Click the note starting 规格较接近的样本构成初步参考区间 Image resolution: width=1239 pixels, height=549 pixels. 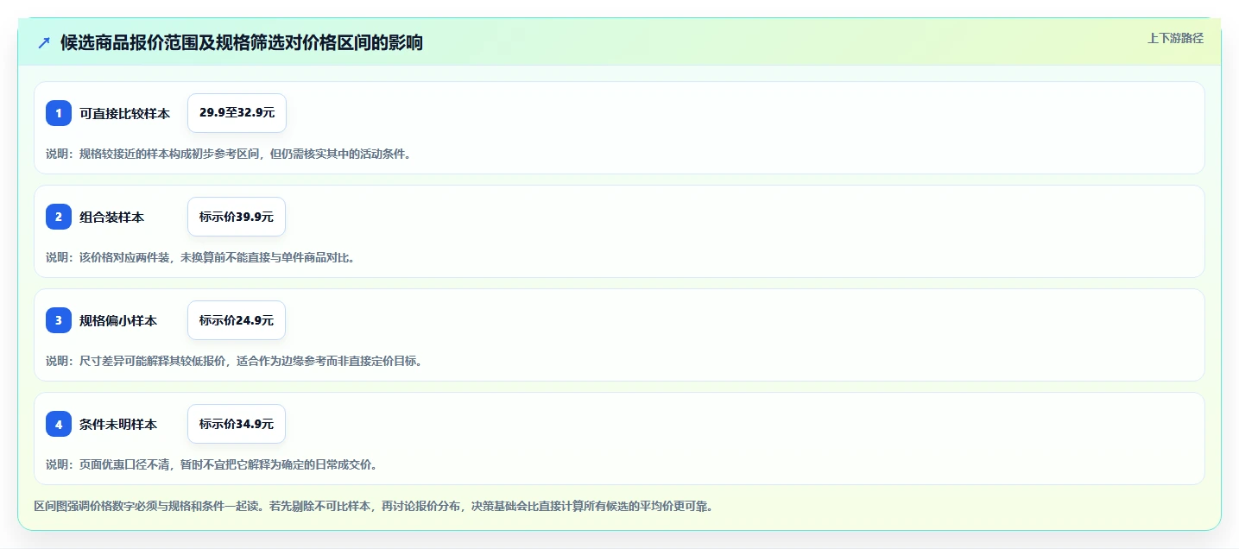(x=228, y=154)
